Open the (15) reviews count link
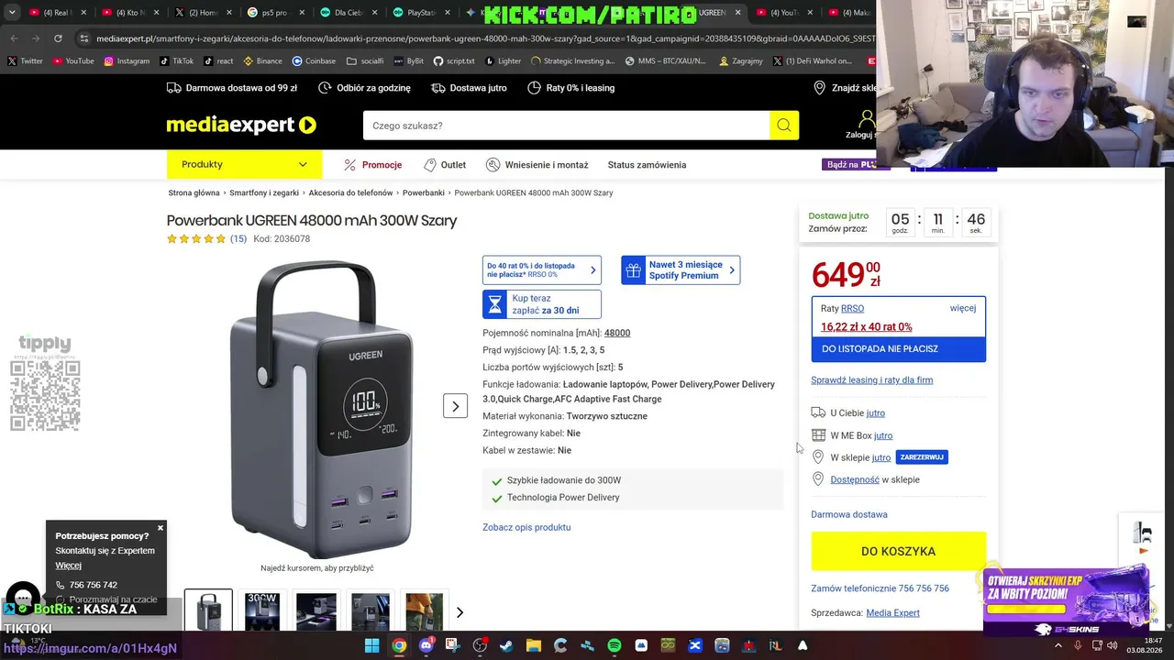 (238, 239)
